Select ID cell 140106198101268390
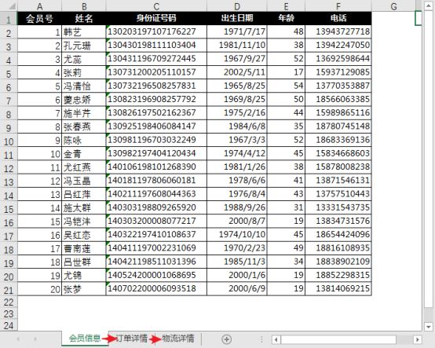This screenshot has height=348, width=435. click(156, 167)
